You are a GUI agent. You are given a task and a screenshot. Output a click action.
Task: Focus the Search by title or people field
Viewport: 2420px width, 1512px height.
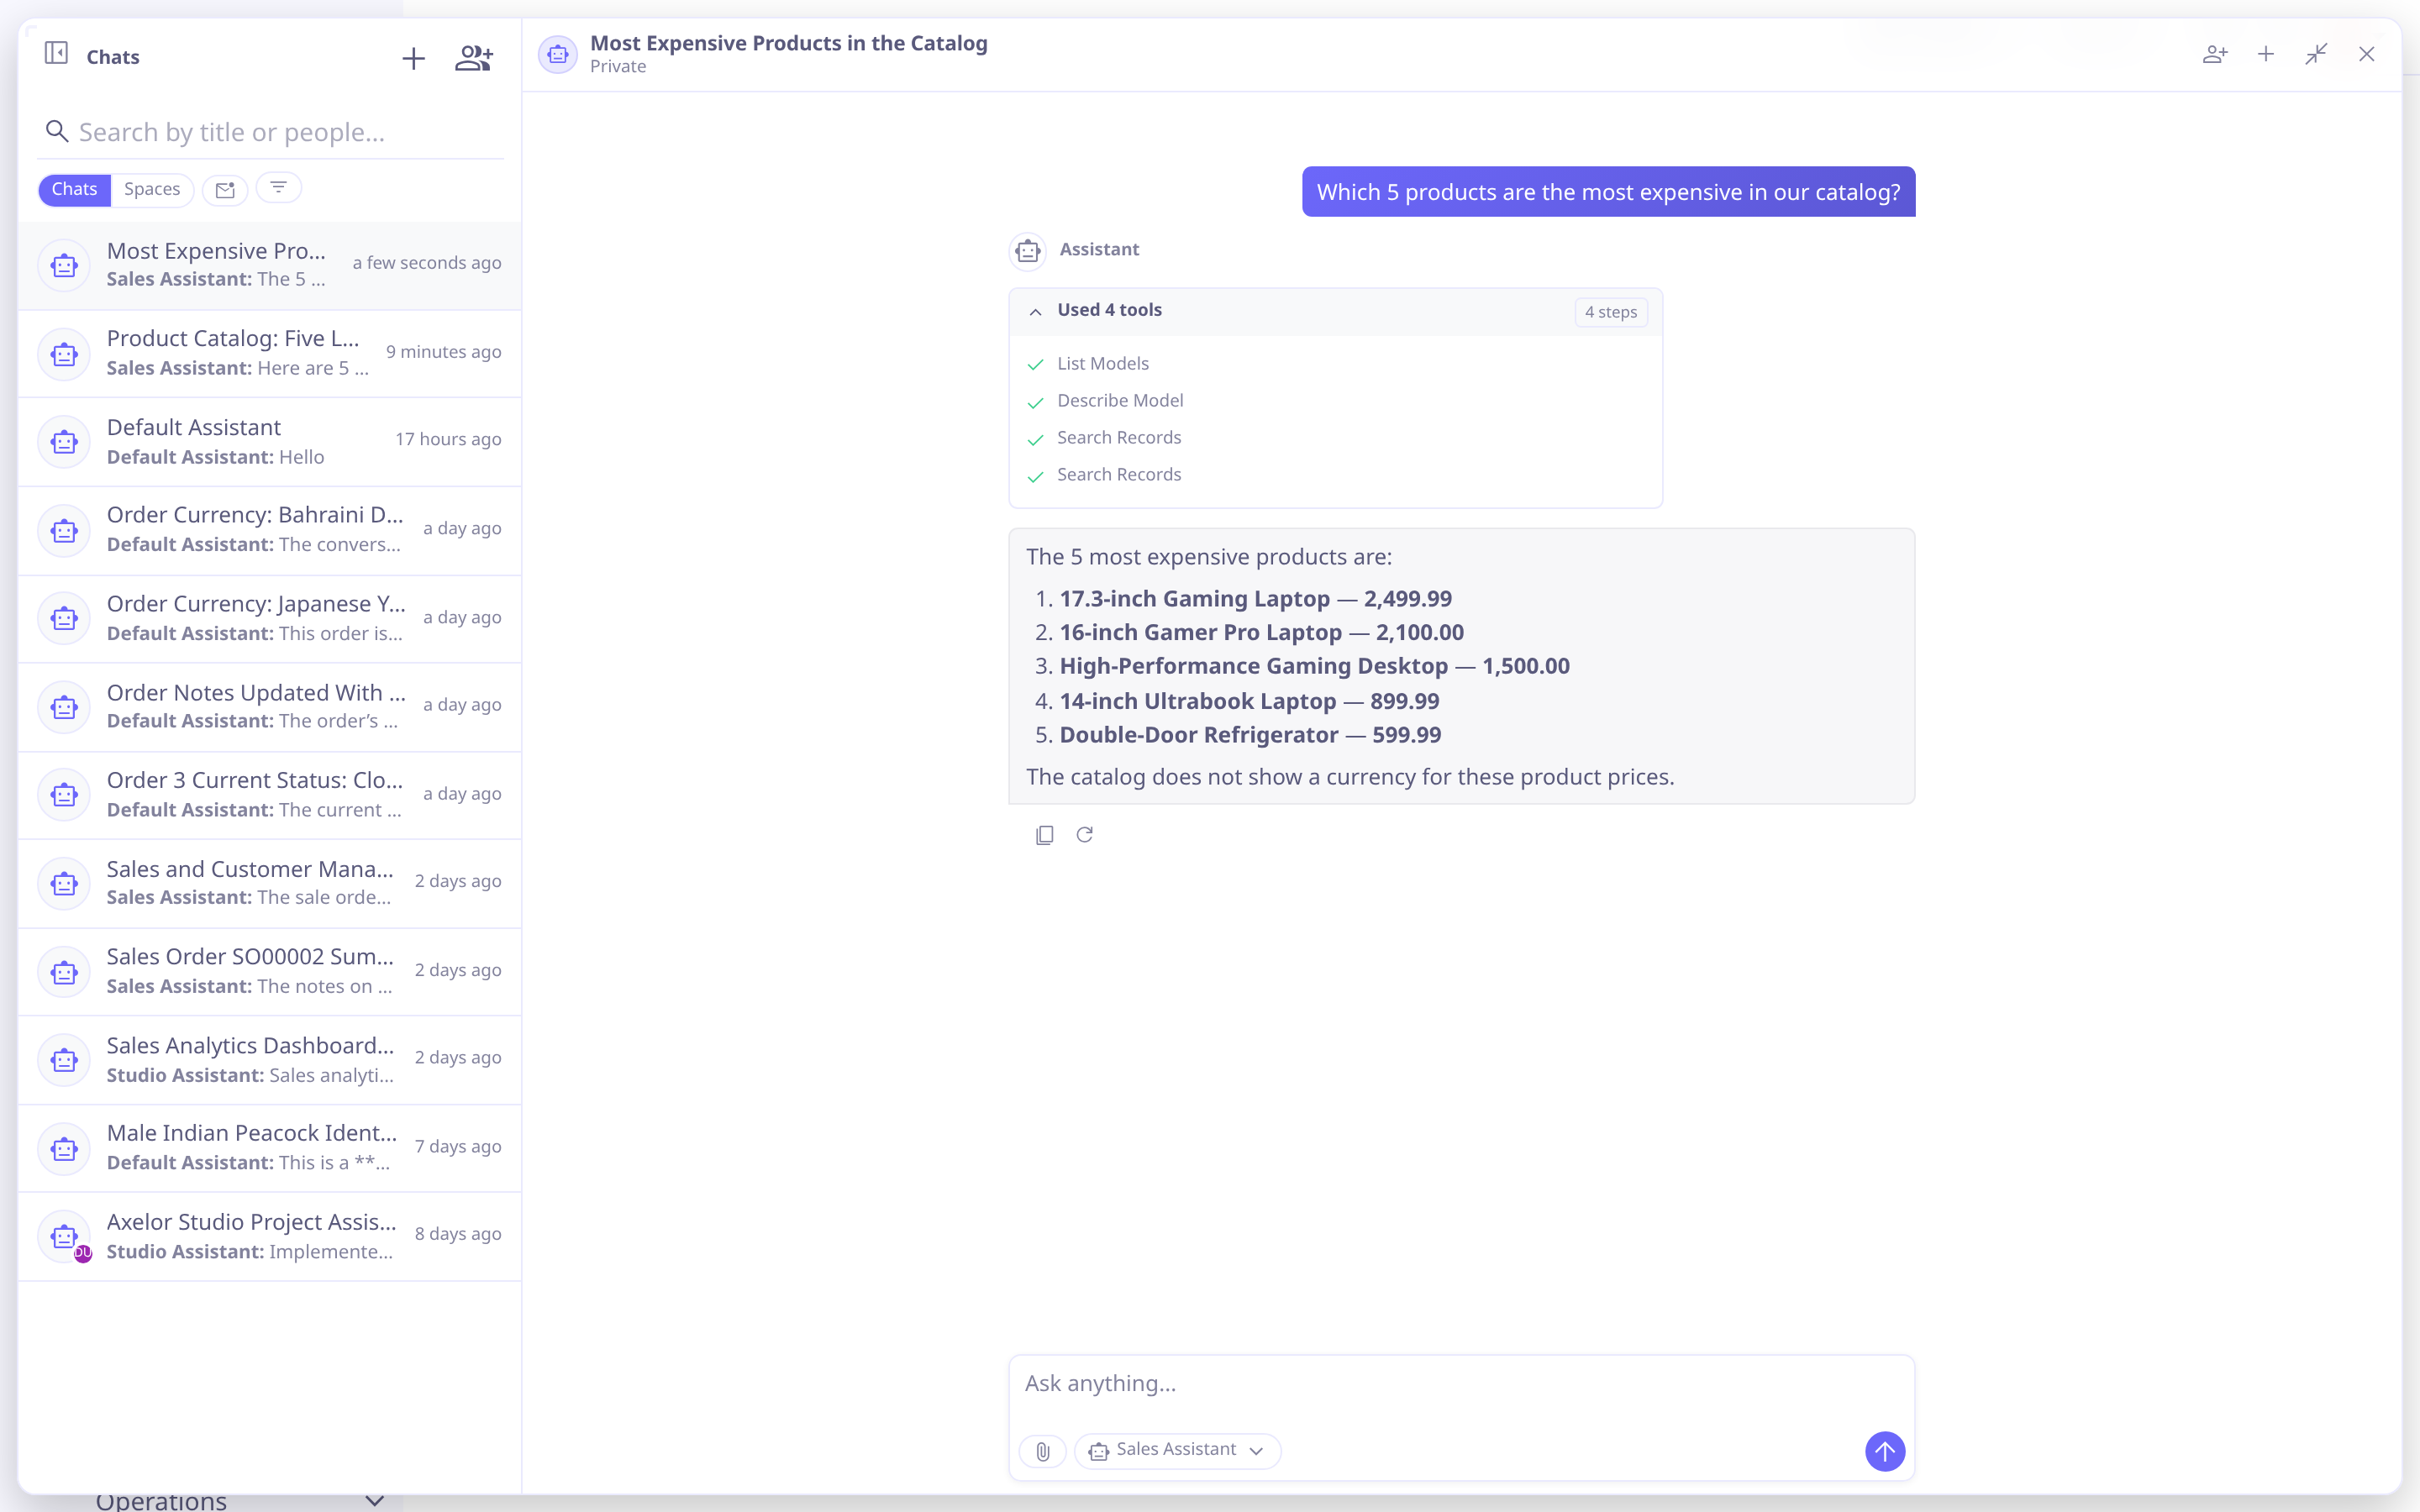tap(270, 132)
